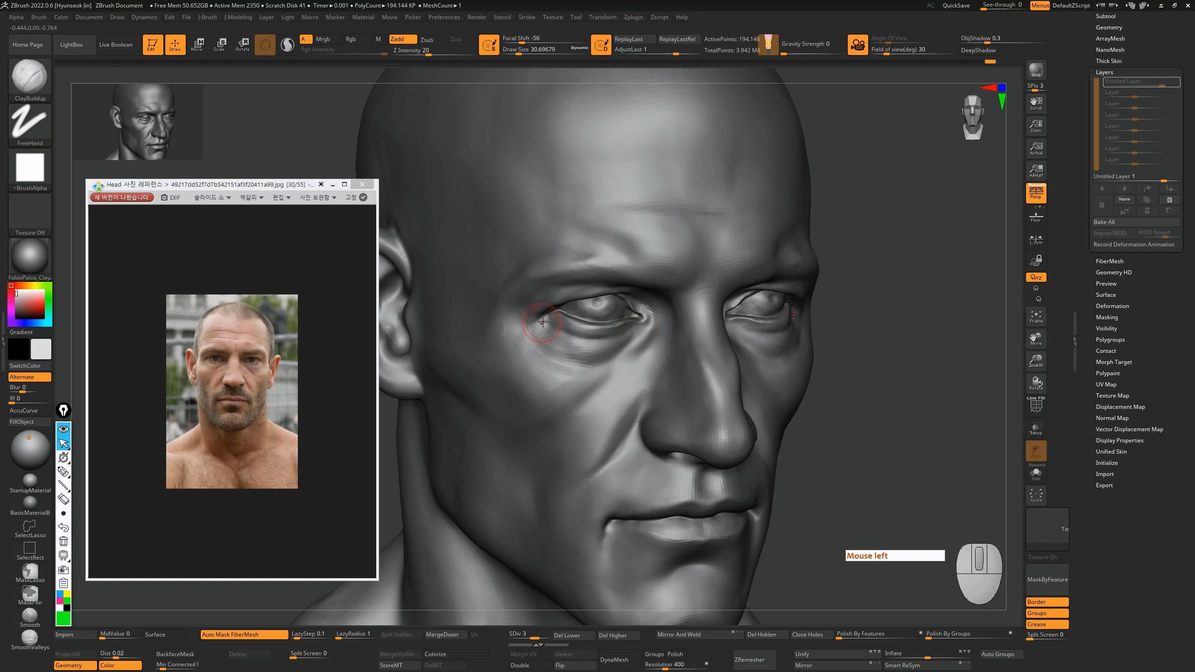Expand the Deformation palette section
The width and height of the screenshot is (1195, 672).
[x=1112, y=306]
